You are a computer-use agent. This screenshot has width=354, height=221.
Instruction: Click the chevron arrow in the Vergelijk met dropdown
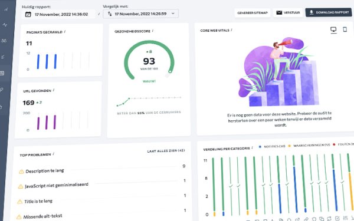tap(173, 14)
